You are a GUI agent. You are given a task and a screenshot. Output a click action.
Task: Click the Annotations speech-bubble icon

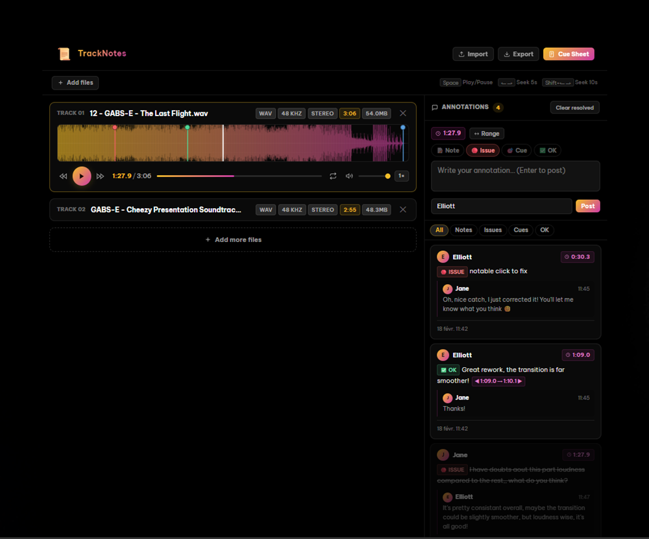pyautogui.click(x=434, y=108)
